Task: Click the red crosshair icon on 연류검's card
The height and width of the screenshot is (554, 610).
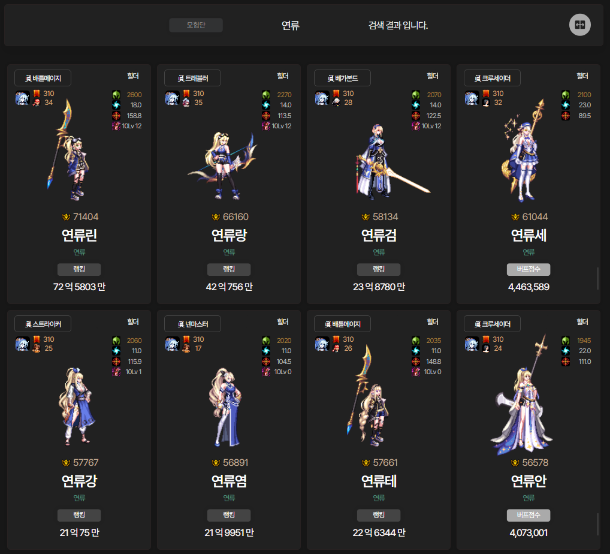Action: (416, 115)
